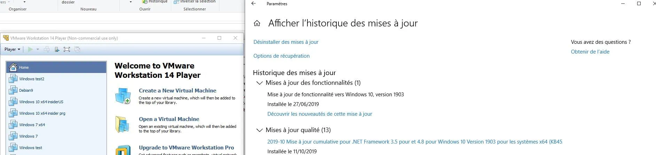The width and height of the screenshot is (656, 155).
Task: Open the power options arrow beside play
Action: [x=38, y=49]
